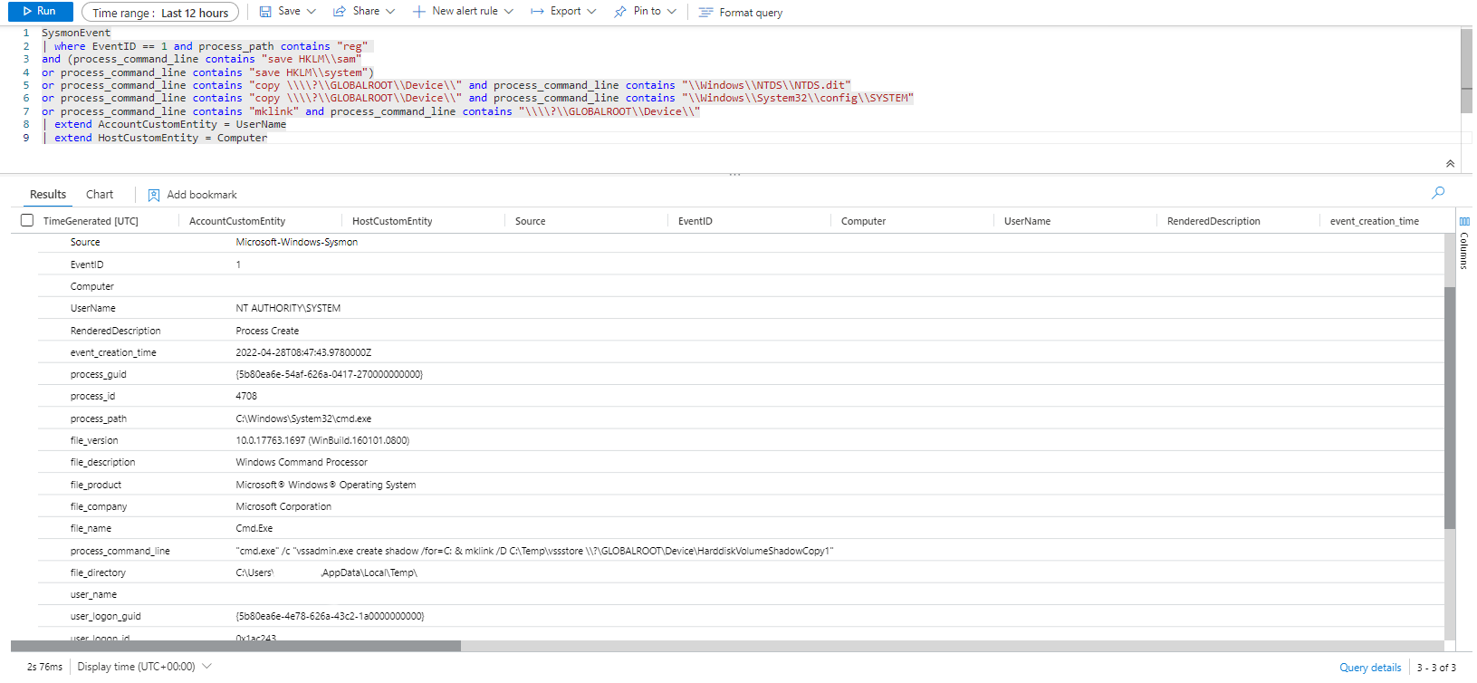Toggle the select-all rows checkbox
The height and width of the screenshot is (683, 1477).
[27, 220]
